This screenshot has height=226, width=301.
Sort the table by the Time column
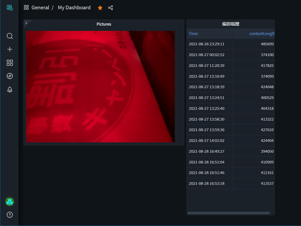[193, 34]
